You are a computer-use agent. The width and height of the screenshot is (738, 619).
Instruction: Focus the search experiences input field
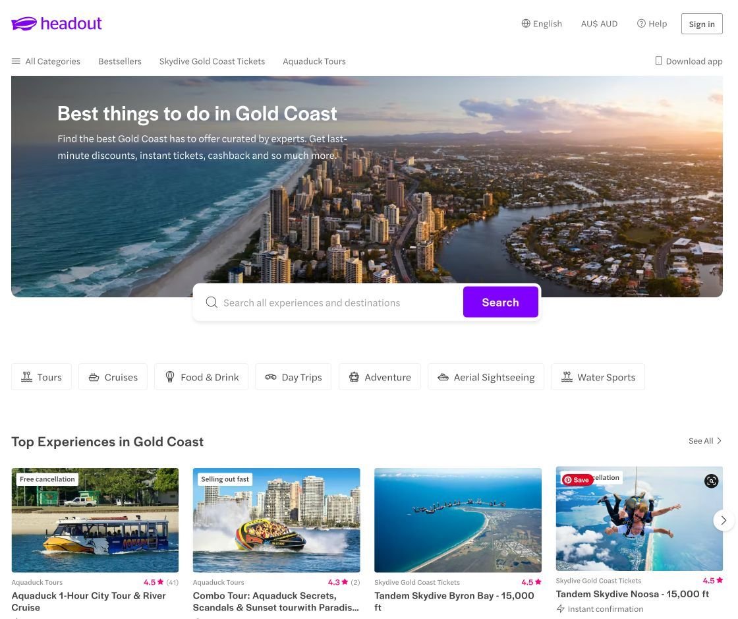pos(329,302)
